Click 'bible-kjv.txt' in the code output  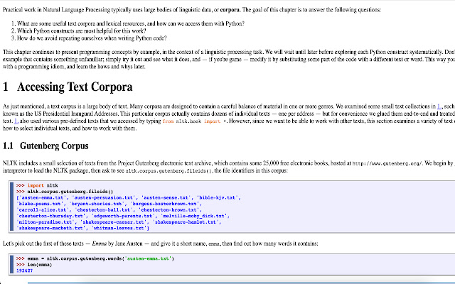point(218,197)
